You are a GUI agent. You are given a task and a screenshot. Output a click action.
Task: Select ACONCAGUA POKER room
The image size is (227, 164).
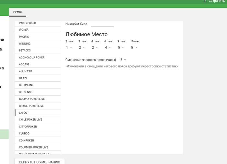38,57
